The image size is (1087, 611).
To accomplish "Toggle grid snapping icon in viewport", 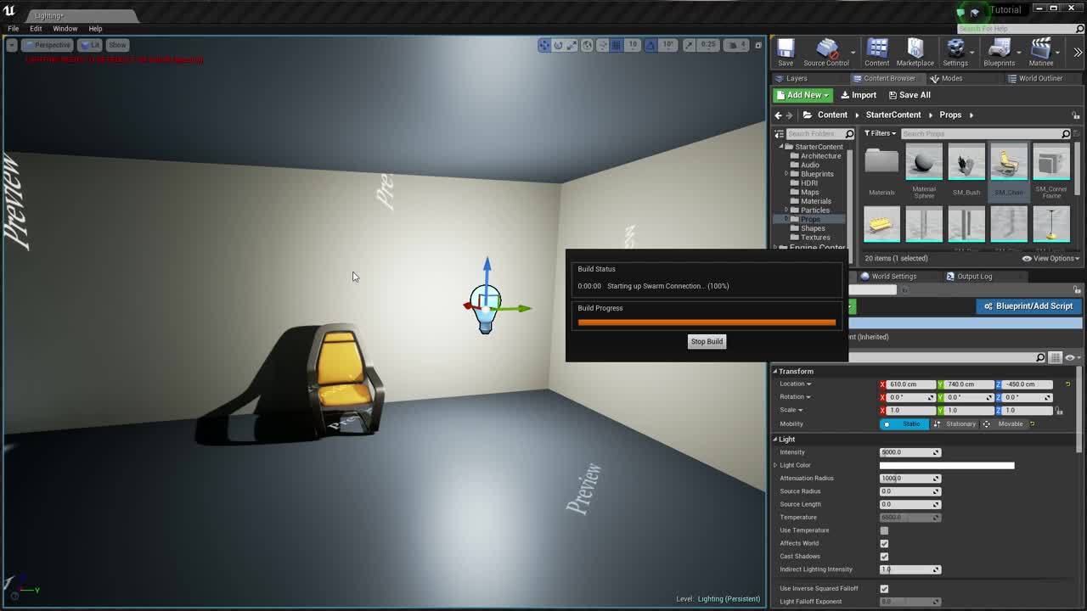I will (617, 45).
